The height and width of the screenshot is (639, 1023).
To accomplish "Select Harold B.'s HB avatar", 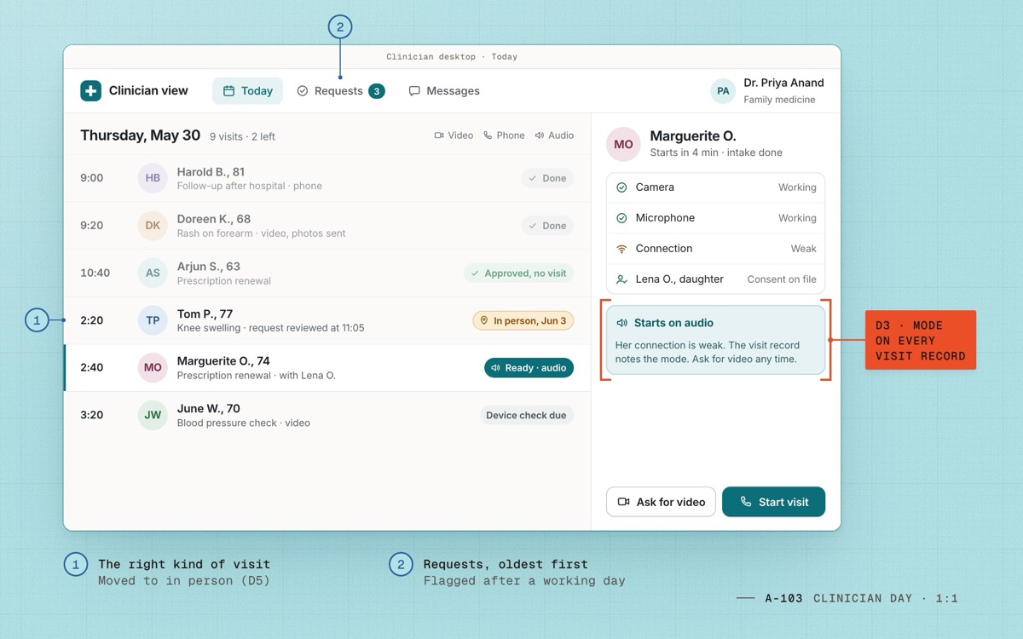I will click(153, 178).
